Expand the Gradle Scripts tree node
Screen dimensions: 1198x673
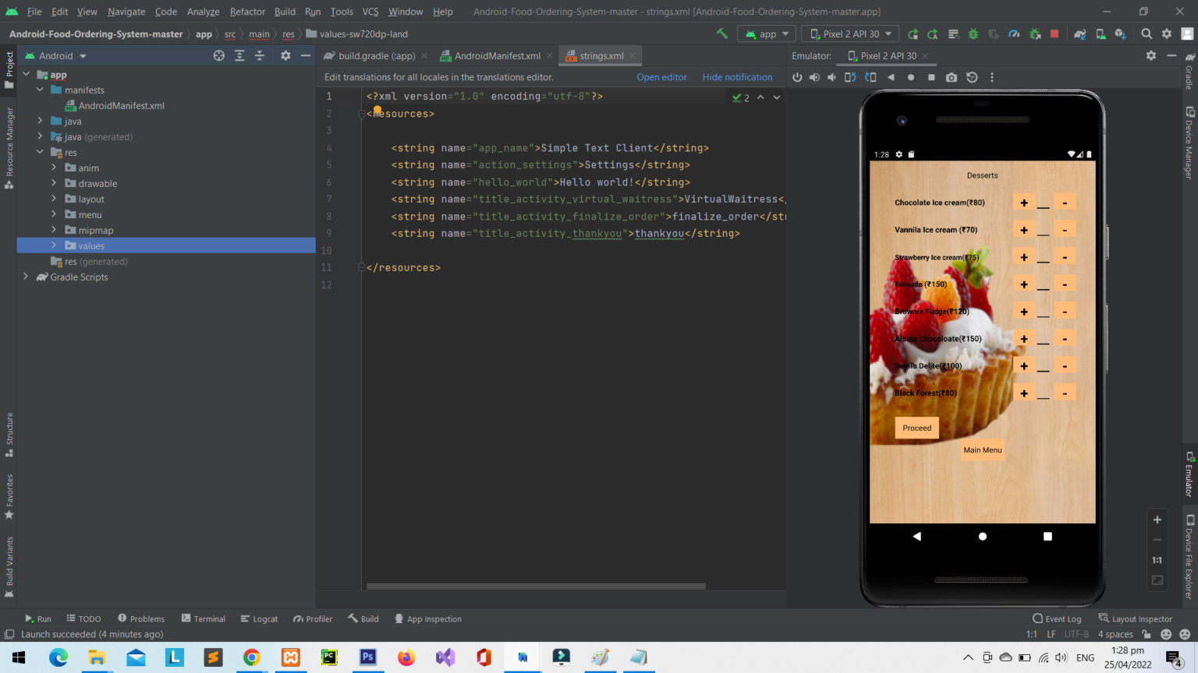pyautogui.click(x=26, y=277)
